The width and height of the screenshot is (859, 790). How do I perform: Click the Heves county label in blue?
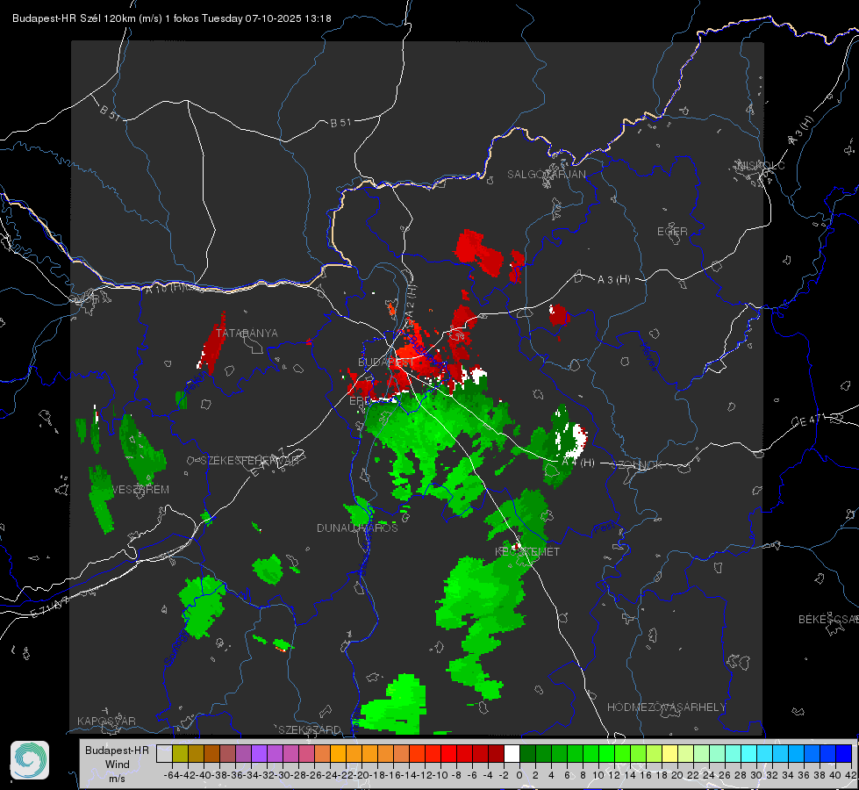click(648, 356)
